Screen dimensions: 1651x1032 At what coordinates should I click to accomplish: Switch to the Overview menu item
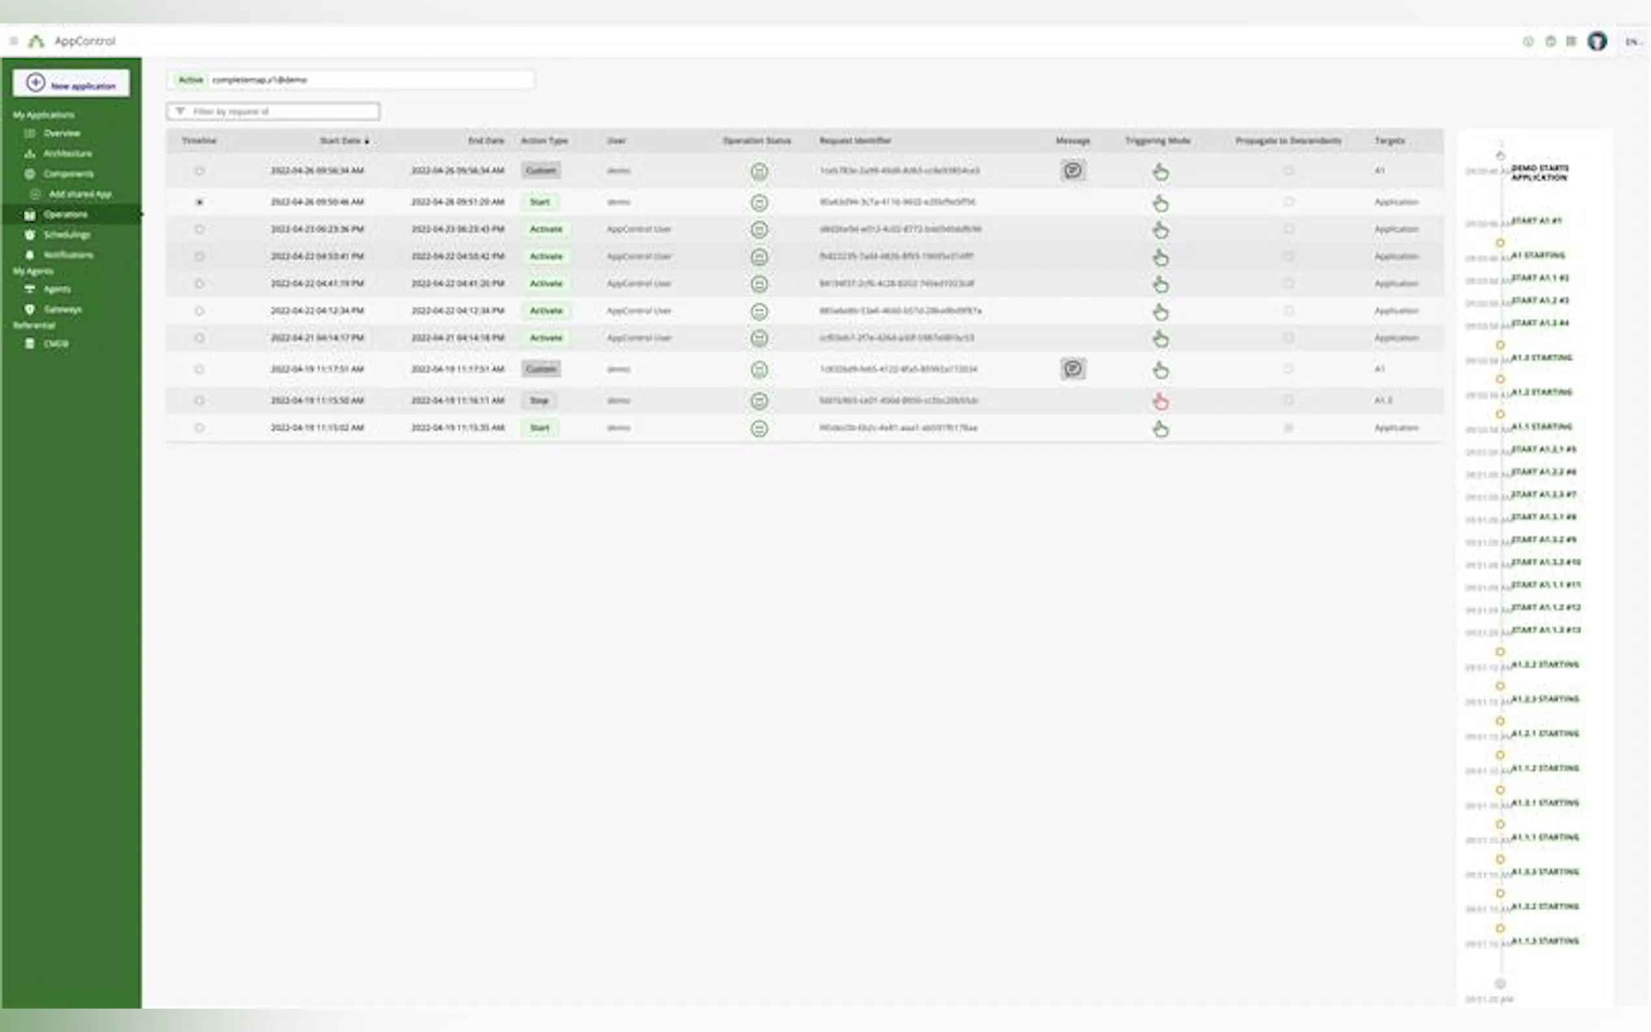(x=62, y=133)
